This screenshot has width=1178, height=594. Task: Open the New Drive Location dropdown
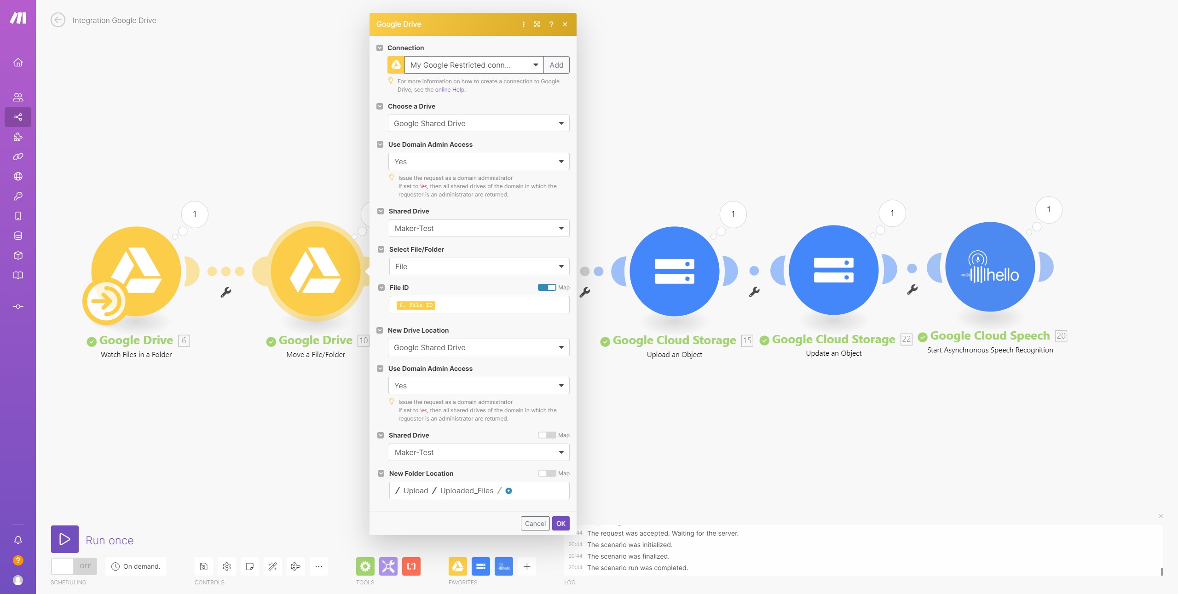pyautogui.click(x=479, y=347)
